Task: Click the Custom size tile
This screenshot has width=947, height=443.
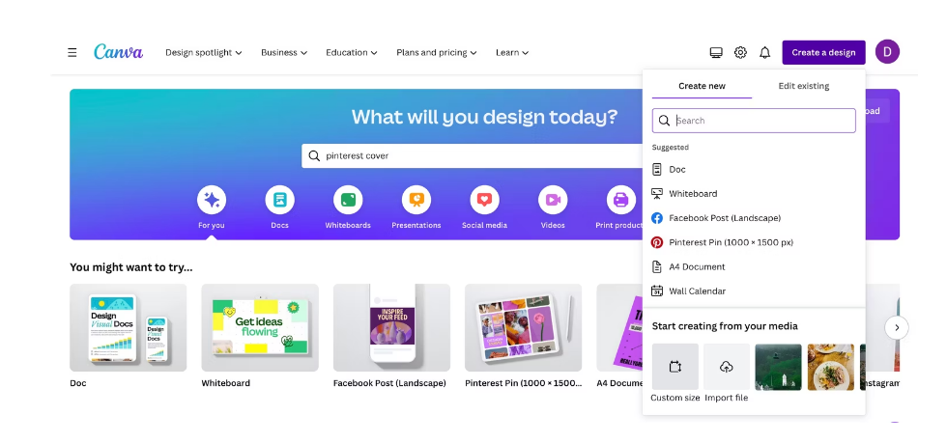Action: click(x=675, y=367)
